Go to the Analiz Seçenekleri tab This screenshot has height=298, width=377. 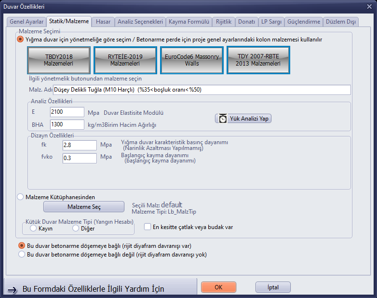(x=140, y=22)
